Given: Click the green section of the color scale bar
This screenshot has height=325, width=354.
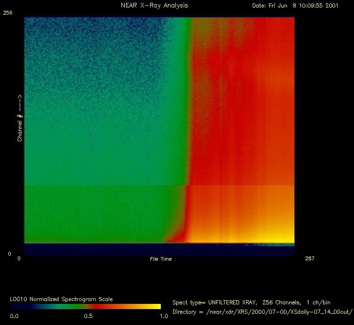Looking at the screenshot, I should [61, 306].
